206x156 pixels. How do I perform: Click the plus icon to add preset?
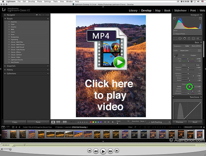48,19
